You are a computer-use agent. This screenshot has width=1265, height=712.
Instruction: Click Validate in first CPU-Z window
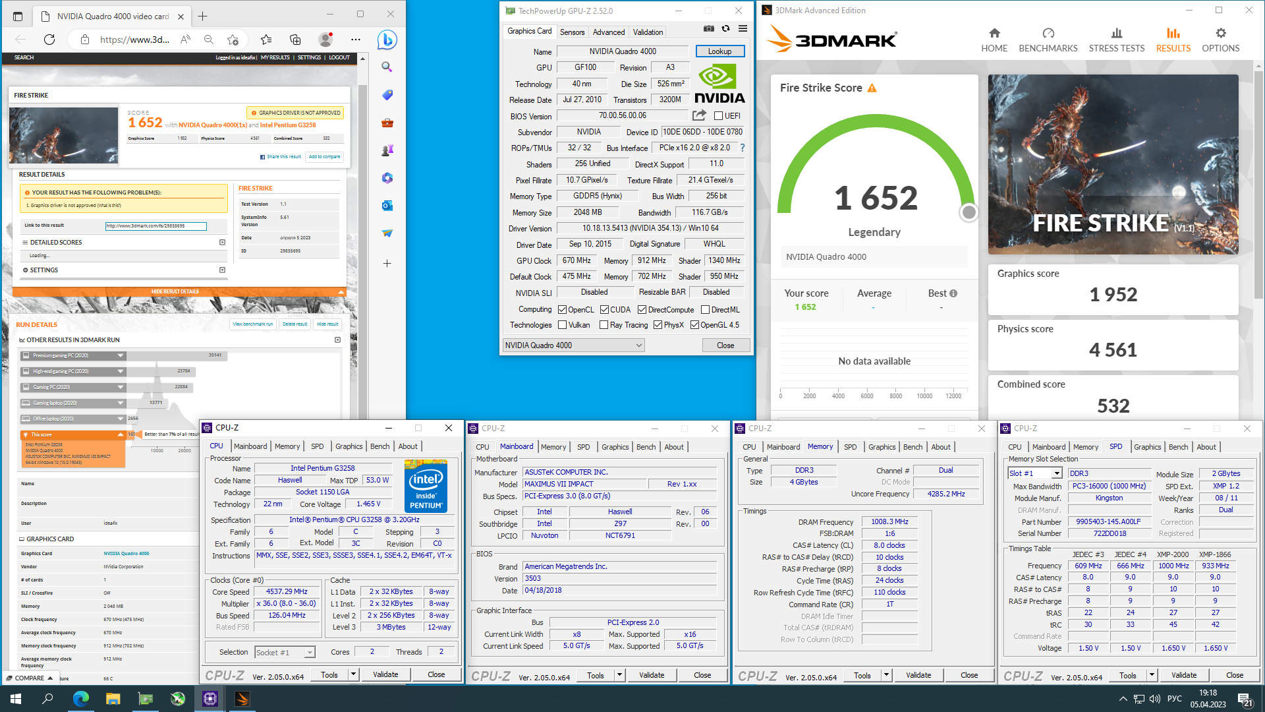tap(385, 674)
